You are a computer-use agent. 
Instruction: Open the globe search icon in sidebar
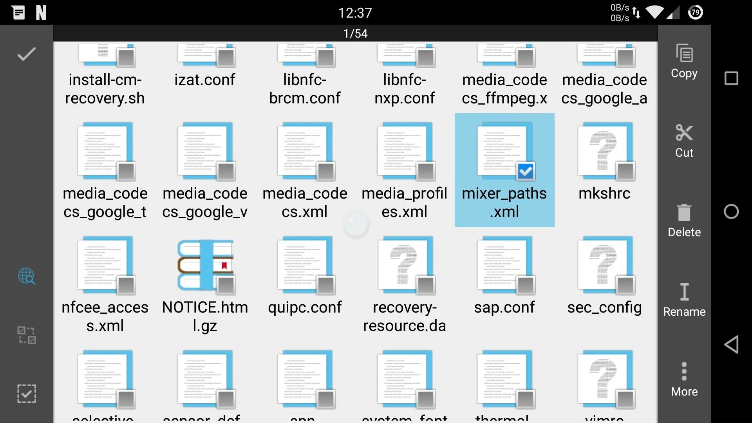click(x=27, y=276)
